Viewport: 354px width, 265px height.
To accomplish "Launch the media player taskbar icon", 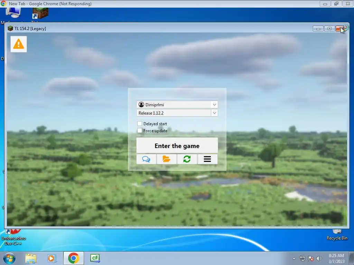I will pos(52,258).
